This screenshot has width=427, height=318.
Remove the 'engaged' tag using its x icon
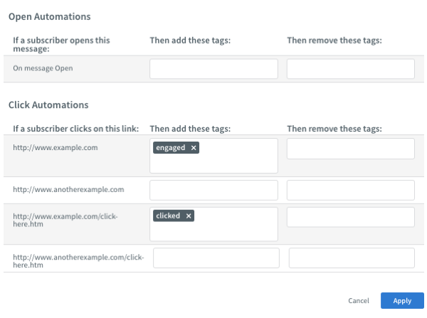coord(194,148)
